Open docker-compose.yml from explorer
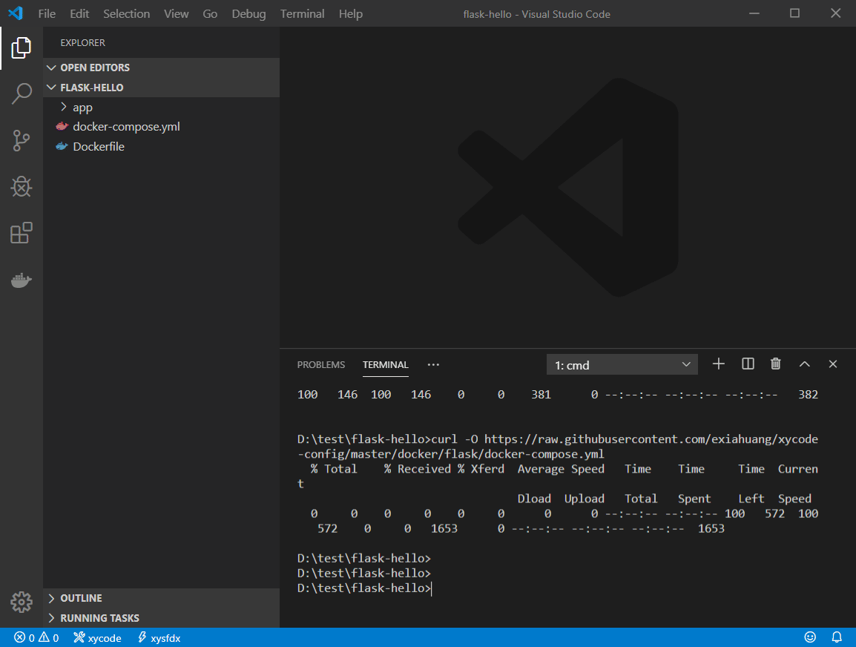 click(126, 126)
